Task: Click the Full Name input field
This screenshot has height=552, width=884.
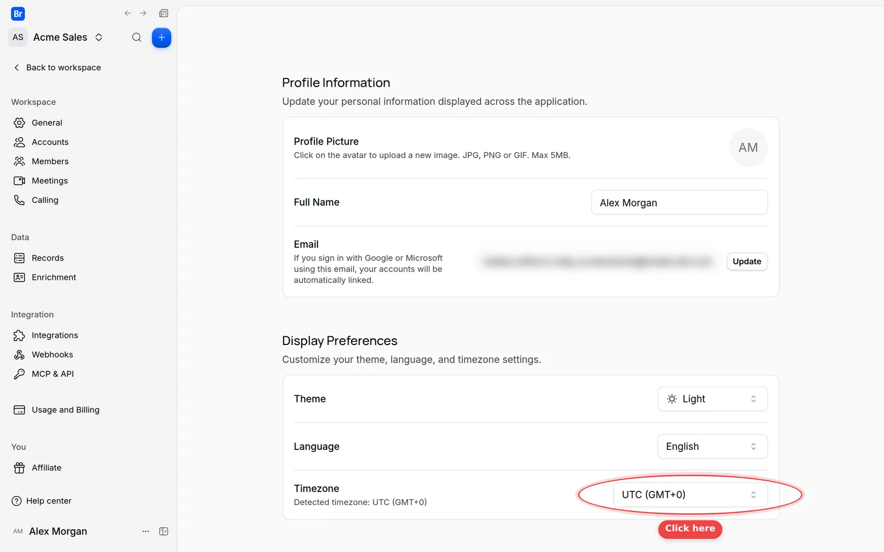Action: click(679, 203)
